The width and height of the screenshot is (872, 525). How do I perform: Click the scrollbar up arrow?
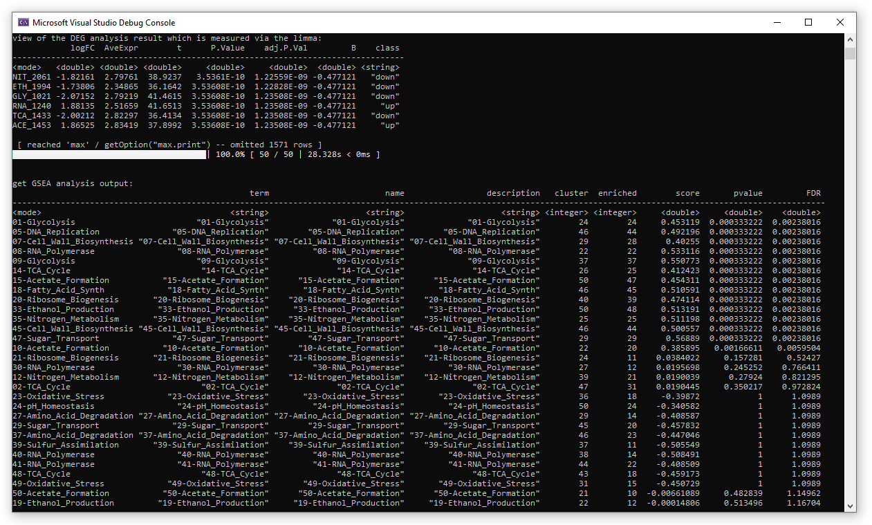tap(850, 39)
